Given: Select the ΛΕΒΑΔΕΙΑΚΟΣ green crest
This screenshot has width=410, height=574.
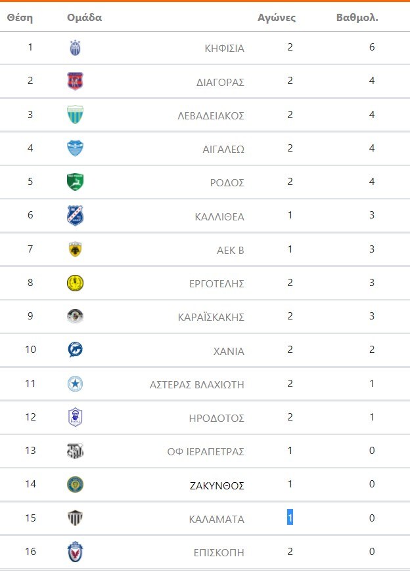Looking at the screenshot, I should click(x=76, y=115).
